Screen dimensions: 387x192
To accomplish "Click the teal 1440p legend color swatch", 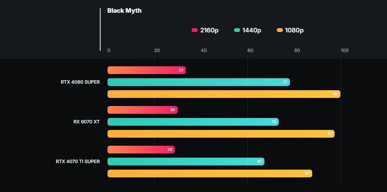I will tap(237, 30).
